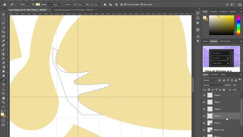The width and height of the screenshot is (243, 137).
Task: Select the Eraser tool
Action: point(3,63)
